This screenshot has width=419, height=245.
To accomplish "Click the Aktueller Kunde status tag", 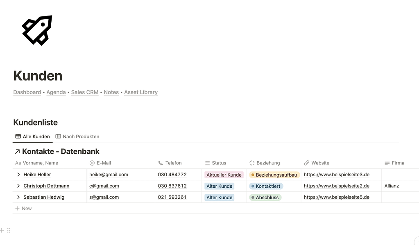I will point(224,175).
